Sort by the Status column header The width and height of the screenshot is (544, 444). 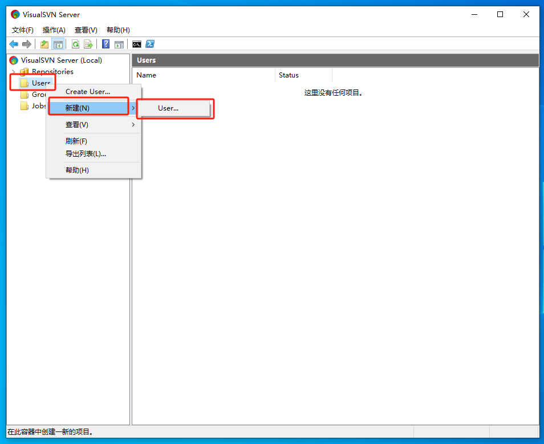click(303, 75)
